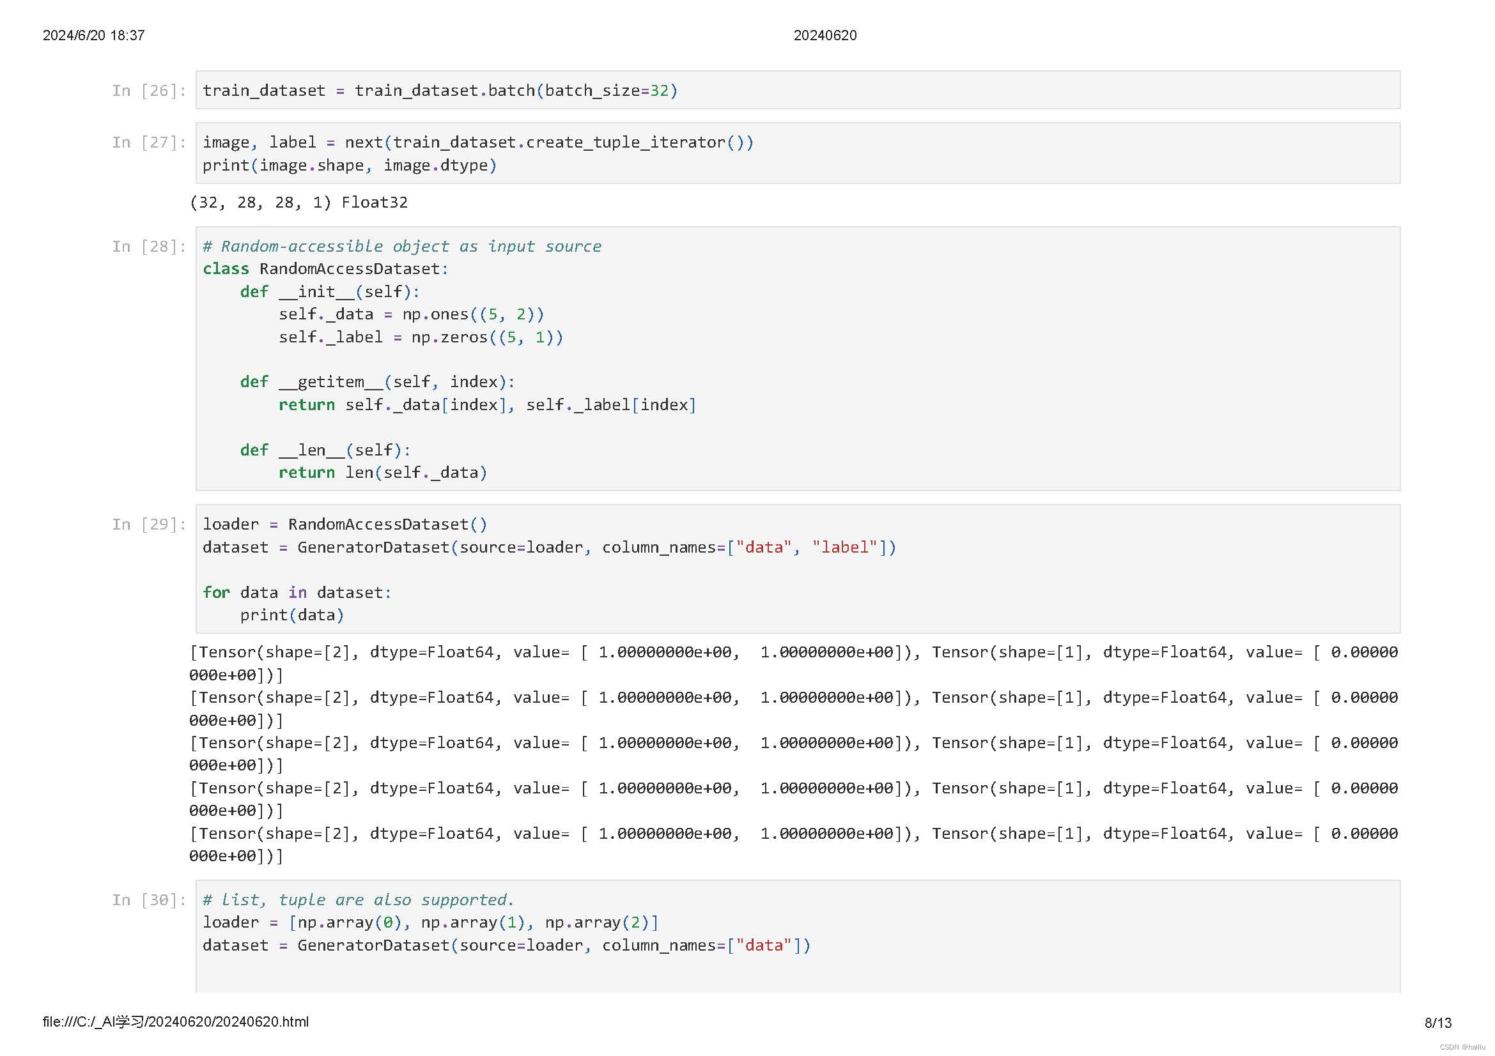Click the np.array list loader line
The width and height of the screenshot is (1495, 1056).
pos(430,922)
